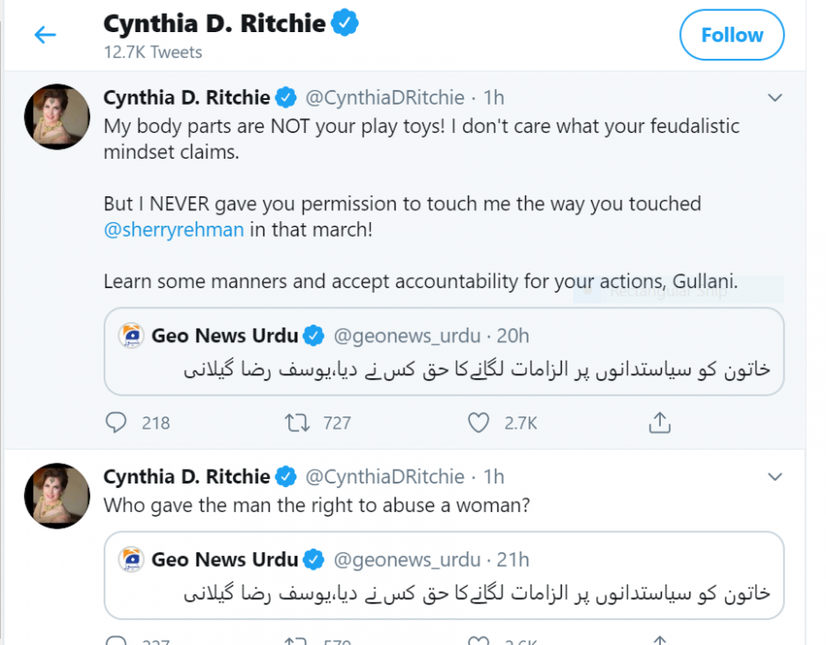Open first quoted Geo News Urdu tweet (20h)
This screenshot has height=645, width=826.
444,351
